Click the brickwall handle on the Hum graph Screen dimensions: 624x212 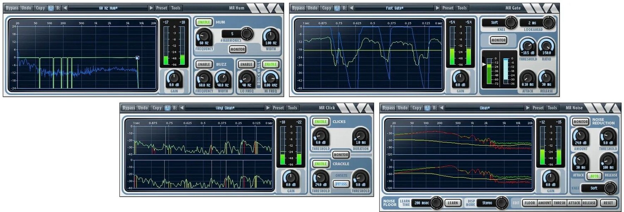tap(137, 58)
